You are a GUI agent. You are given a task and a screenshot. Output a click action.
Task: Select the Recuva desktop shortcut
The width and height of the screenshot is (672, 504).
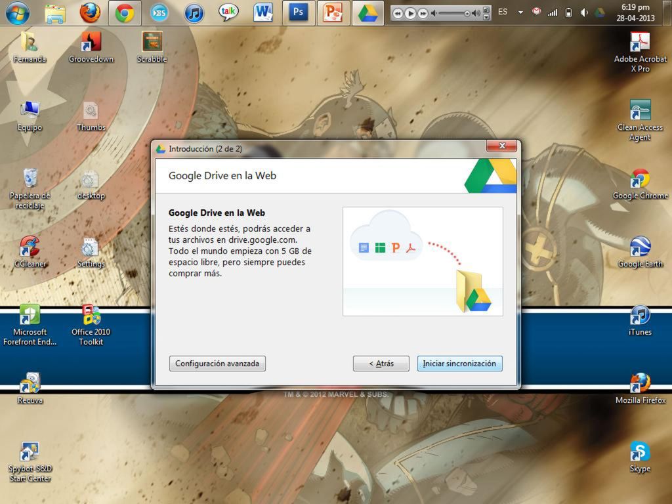point(30,388)
